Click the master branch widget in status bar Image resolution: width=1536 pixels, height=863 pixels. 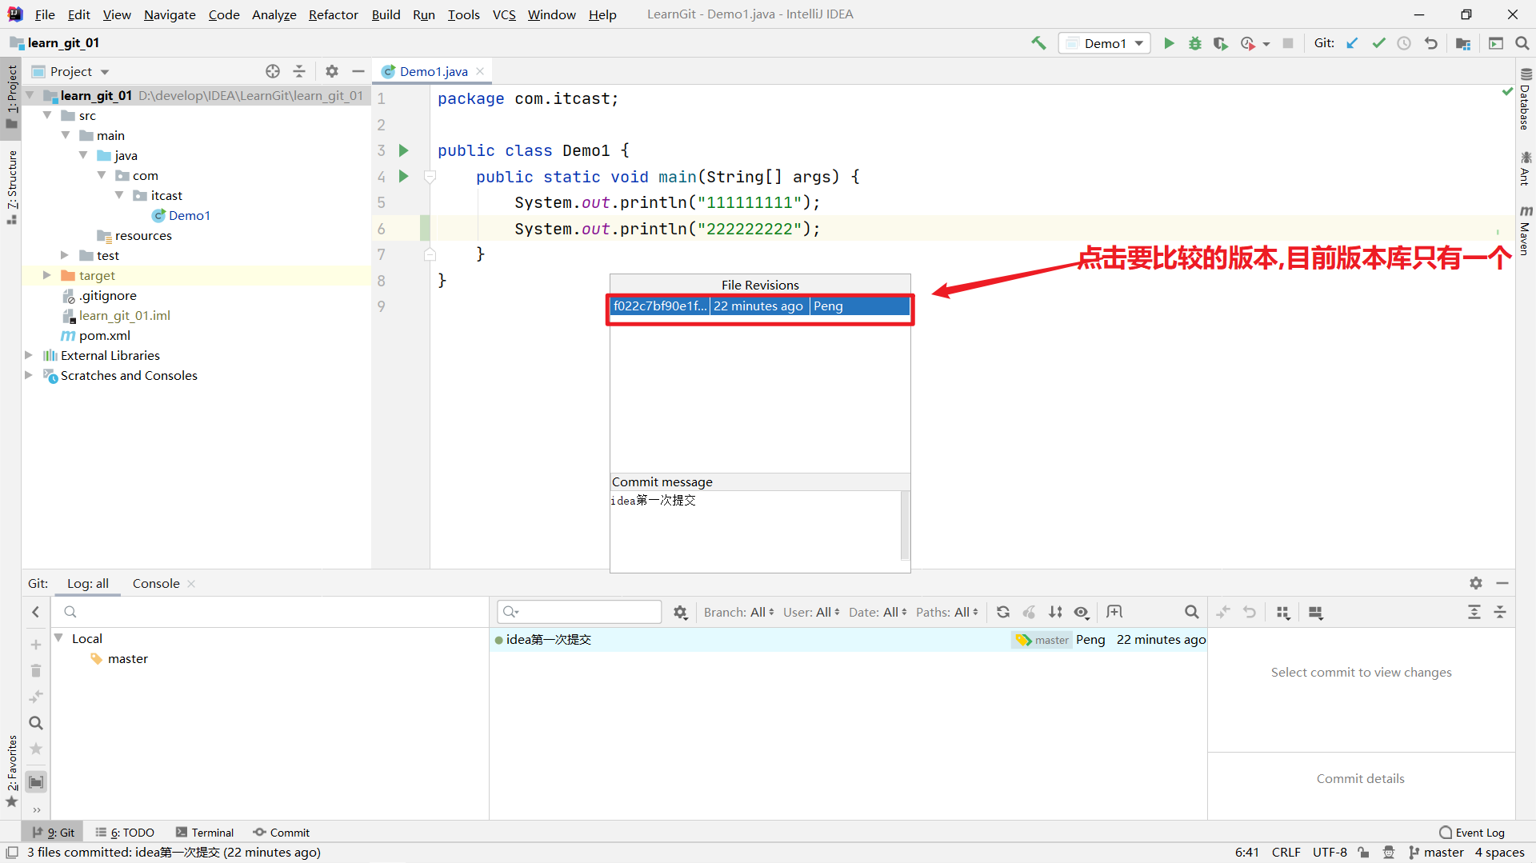tap(1436, 853)
